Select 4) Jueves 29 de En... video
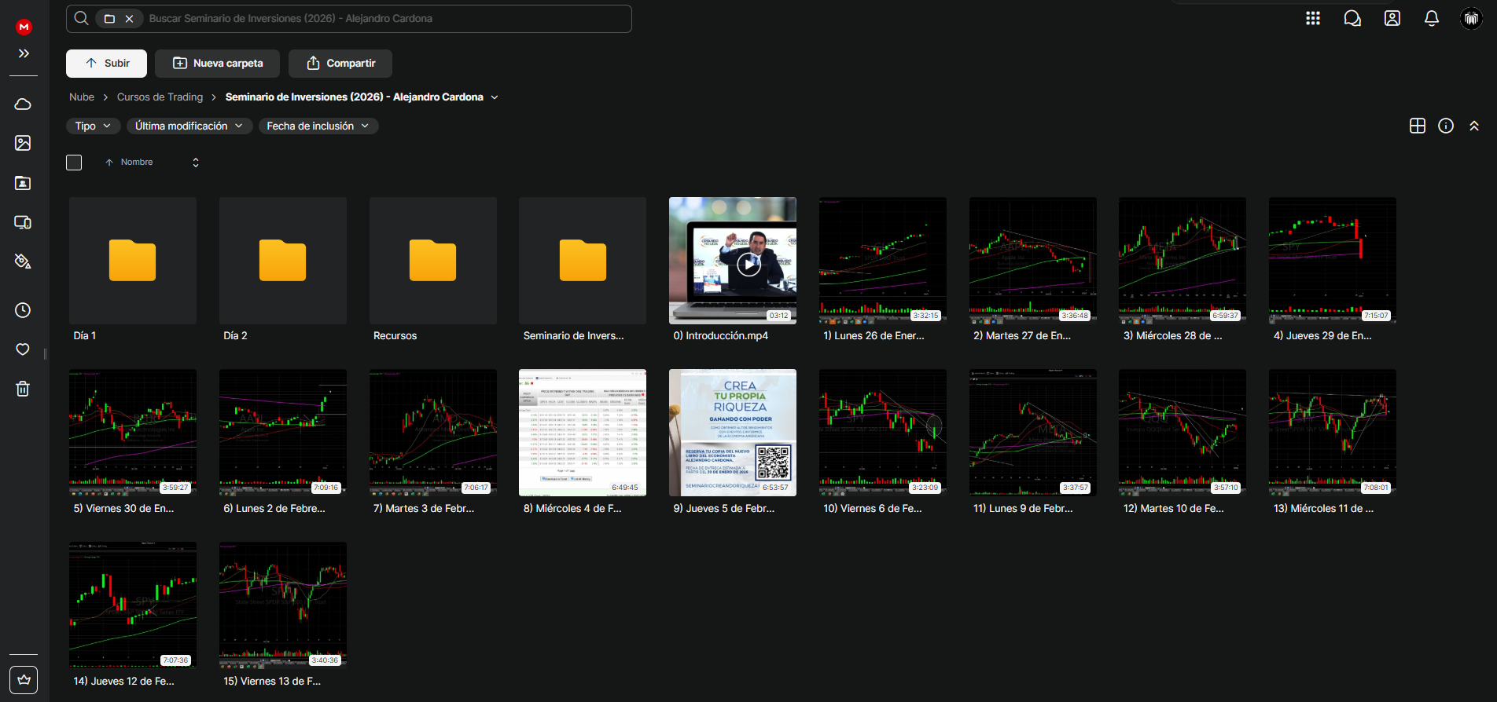Image resolution: width=1497 pixels, height=702 pixels. coord(1333,261)
